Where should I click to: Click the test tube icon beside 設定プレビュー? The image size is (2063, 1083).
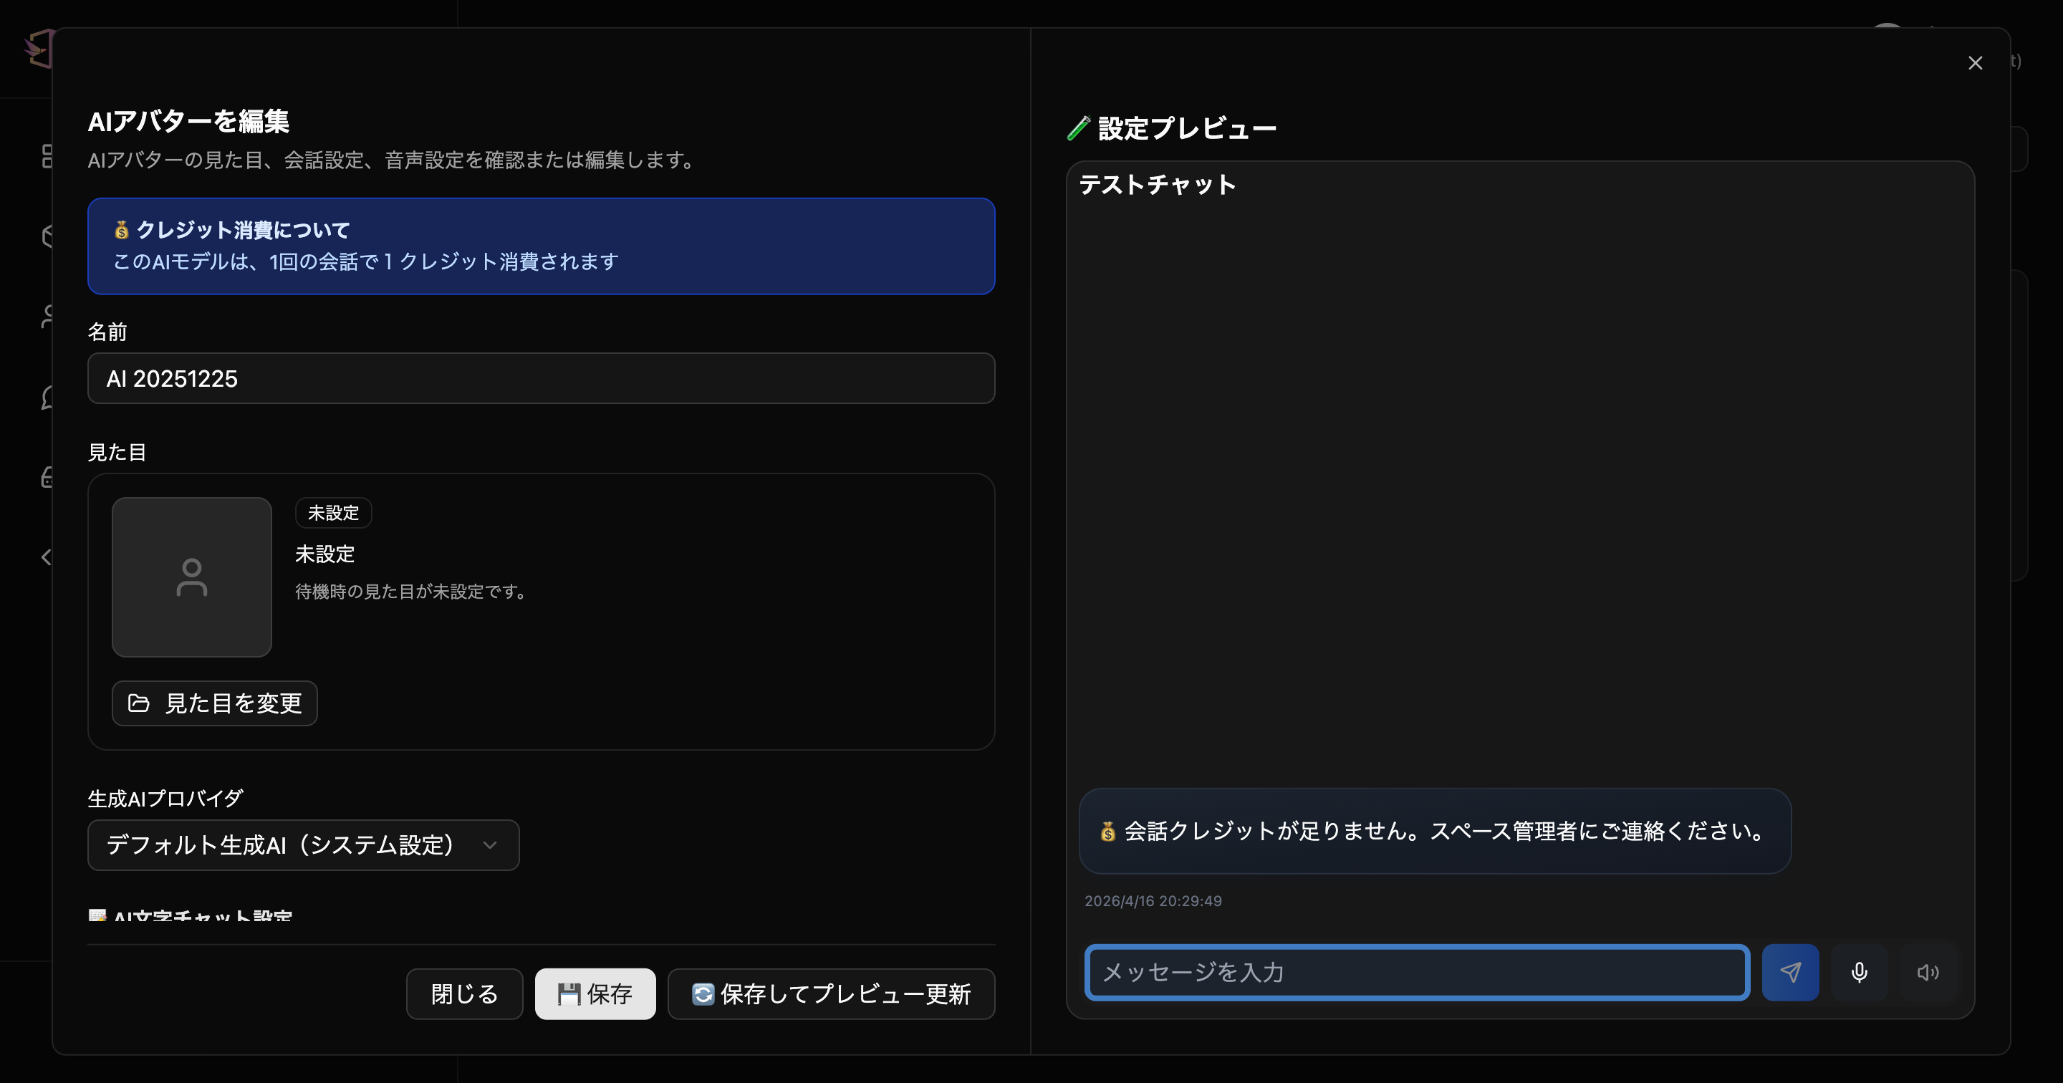pos(1079,128)
